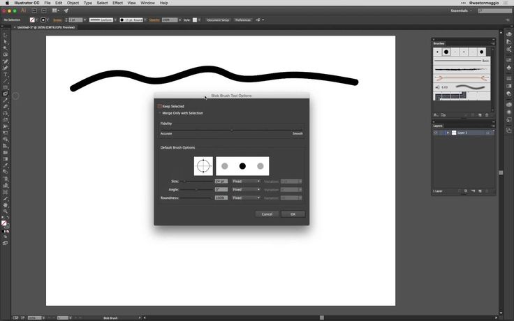Open the Size Fixed dropdown
The width and height of the screenshot is (514, 321).
(246, 181)
